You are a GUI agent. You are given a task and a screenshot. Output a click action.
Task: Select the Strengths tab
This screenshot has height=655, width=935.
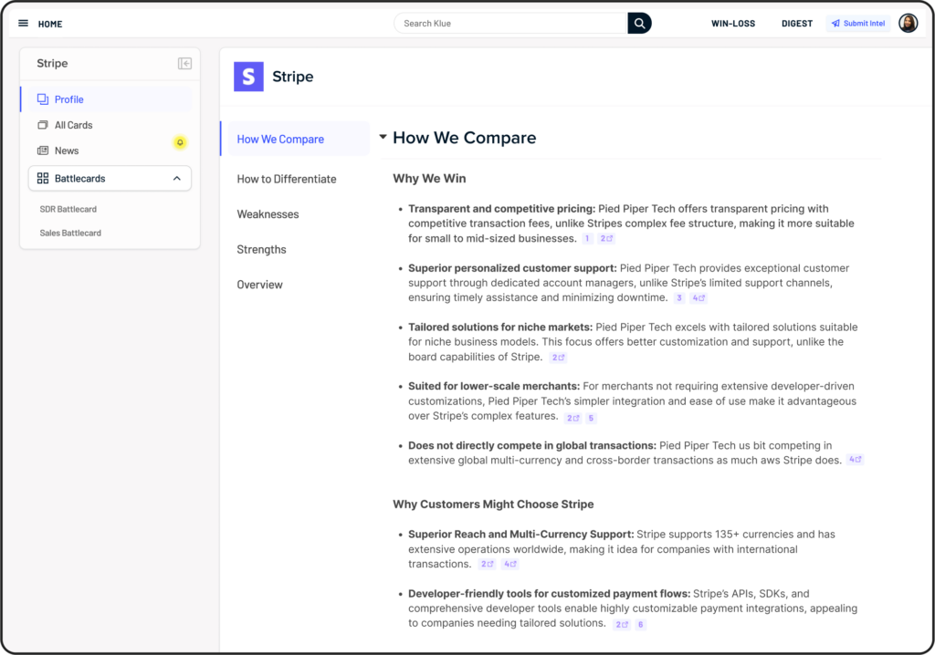(x=261, y=250)
